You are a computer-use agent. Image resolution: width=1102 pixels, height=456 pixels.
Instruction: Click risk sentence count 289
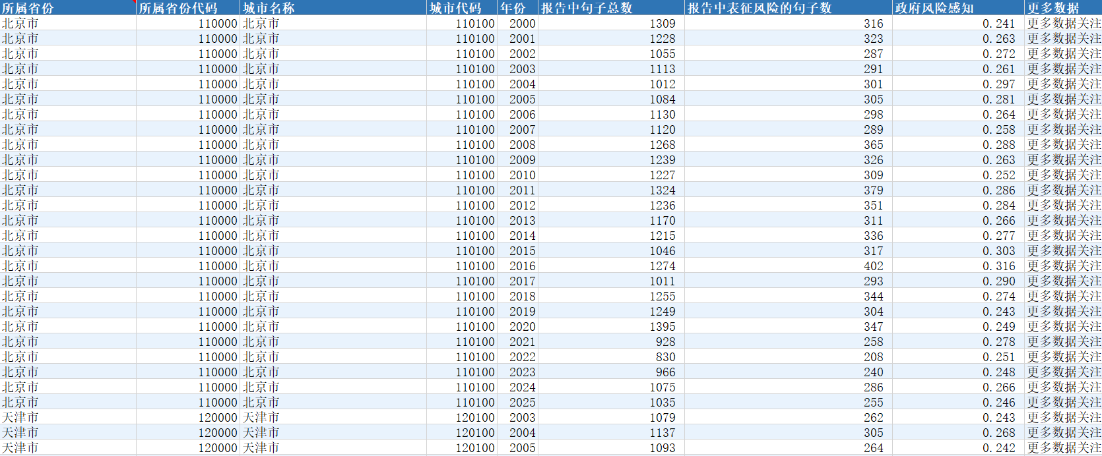874,129
